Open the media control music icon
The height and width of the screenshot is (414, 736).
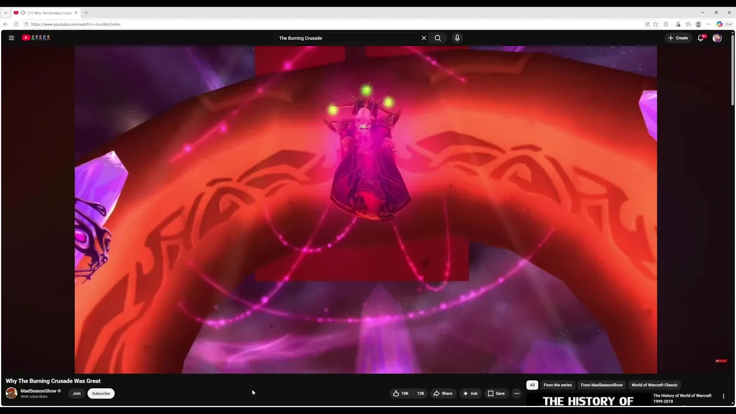[678, 24]
